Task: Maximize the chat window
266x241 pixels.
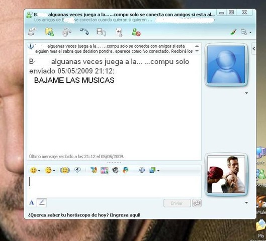Action: [x=231, y=13]
